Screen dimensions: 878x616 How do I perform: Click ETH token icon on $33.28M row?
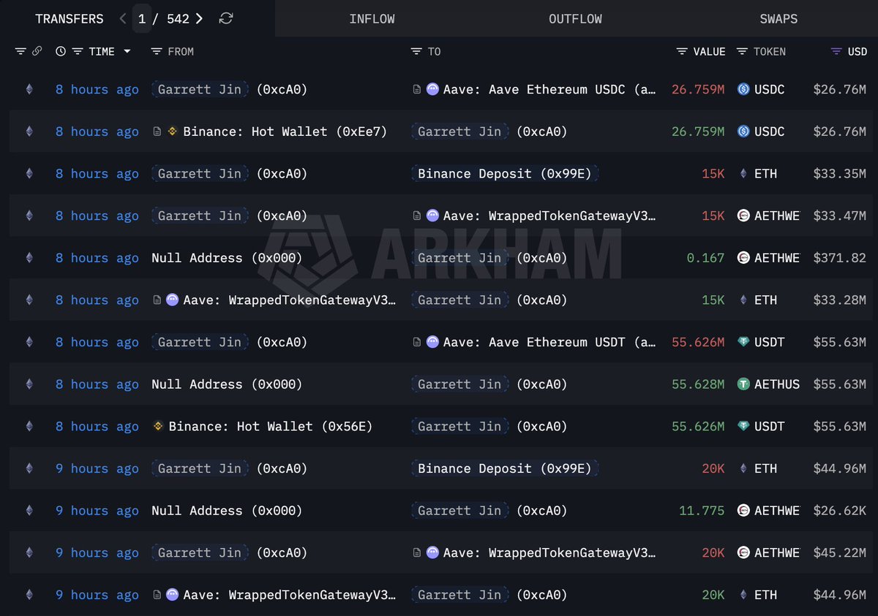click(743, 300)
